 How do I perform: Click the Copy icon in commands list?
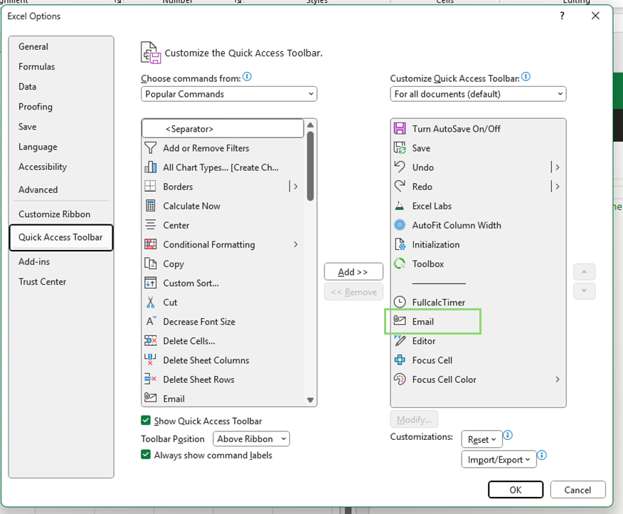[150, 263]
